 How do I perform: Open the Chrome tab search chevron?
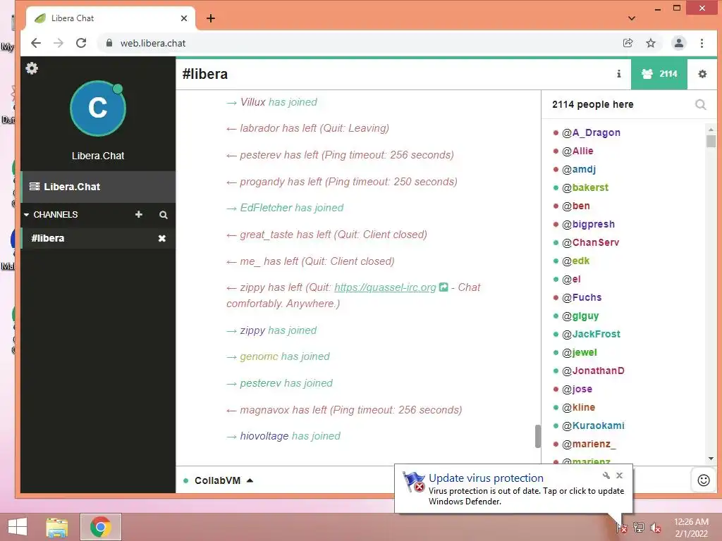(632, 18)
